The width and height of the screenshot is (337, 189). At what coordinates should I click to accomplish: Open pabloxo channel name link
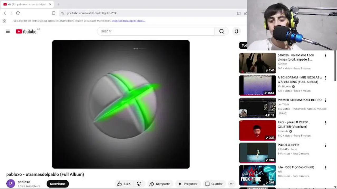[x=24, y=182]
